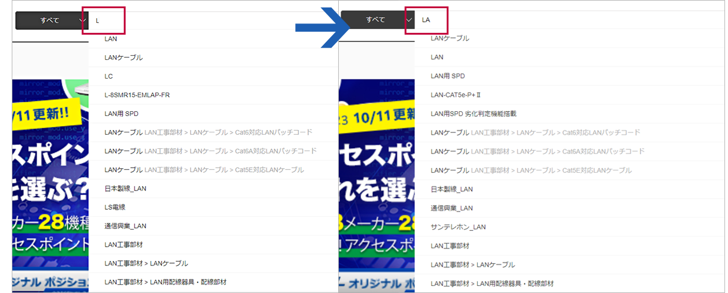Select the 'LC' suggestion
728x293 pixels.
(x=109, y=76)
